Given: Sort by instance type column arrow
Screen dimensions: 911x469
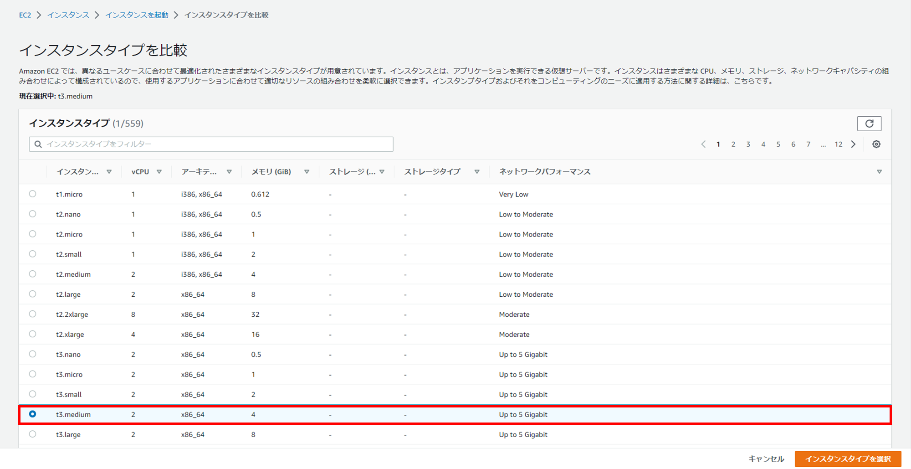Looking at the screenshot, I should 109,172.
